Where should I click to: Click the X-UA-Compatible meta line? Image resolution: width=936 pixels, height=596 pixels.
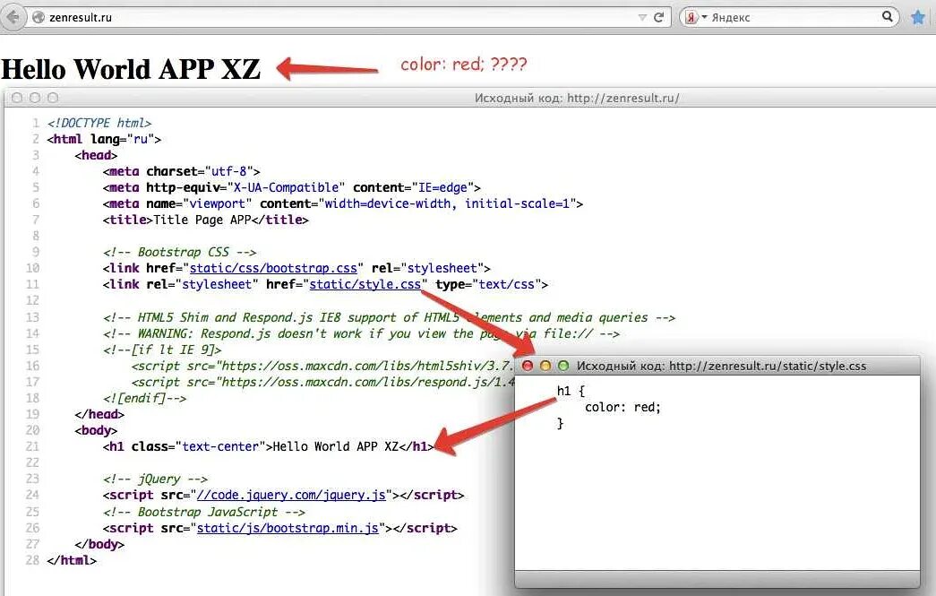click(x=291, y=187)
